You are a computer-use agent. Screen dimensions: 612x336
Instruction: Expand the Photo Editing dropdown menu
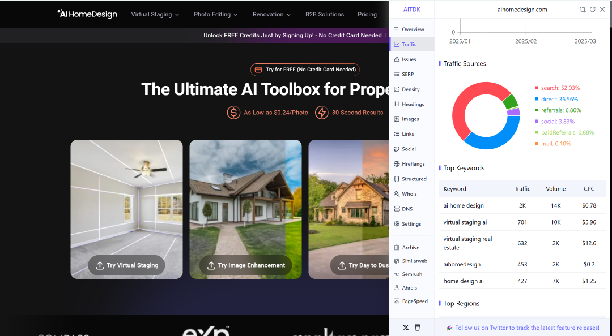coord(216,14)
